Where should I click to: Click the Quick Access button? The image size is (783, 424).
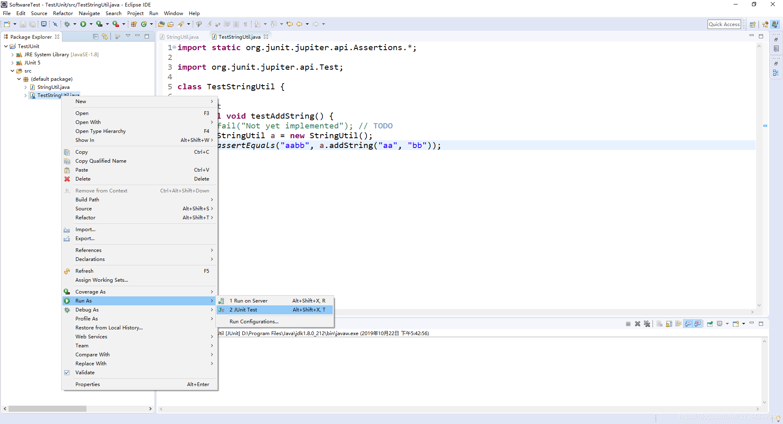point(724,24)
